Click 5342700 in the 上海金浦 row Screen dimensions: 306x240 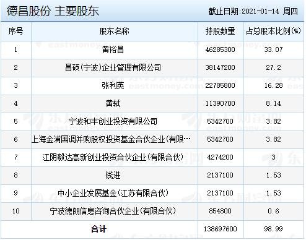(220, 139)
